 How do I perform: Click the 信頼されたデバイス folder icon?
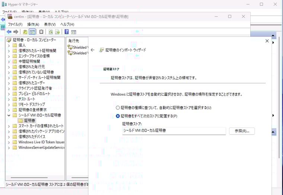click(x=15, y=137)
